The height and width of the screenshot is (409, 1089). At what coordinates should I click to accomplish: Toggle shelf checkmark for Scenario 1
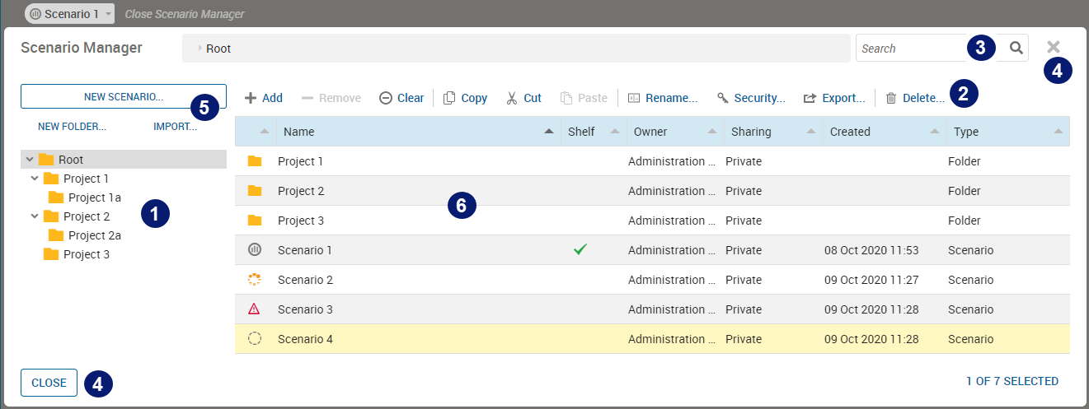click(x=580, y=249)
